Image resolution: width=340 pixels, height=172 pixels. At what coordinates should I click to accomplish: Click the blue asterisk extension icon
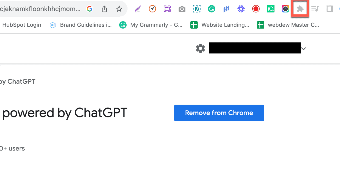[x=241, y=9]
